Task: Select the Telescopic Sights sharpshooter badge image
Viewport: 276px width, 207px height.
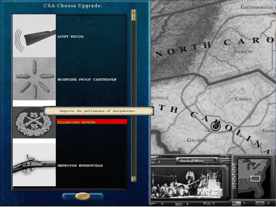Action: (x=34, y=122)
